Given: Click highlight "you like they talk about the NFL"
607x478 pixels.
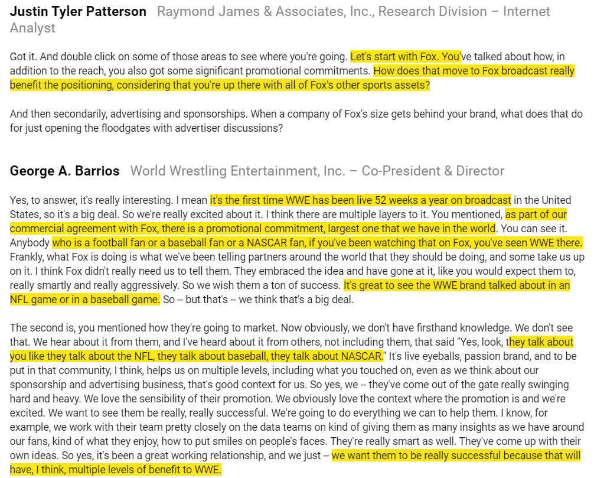Looking at the screenshot, I should [x=83, y=356].
